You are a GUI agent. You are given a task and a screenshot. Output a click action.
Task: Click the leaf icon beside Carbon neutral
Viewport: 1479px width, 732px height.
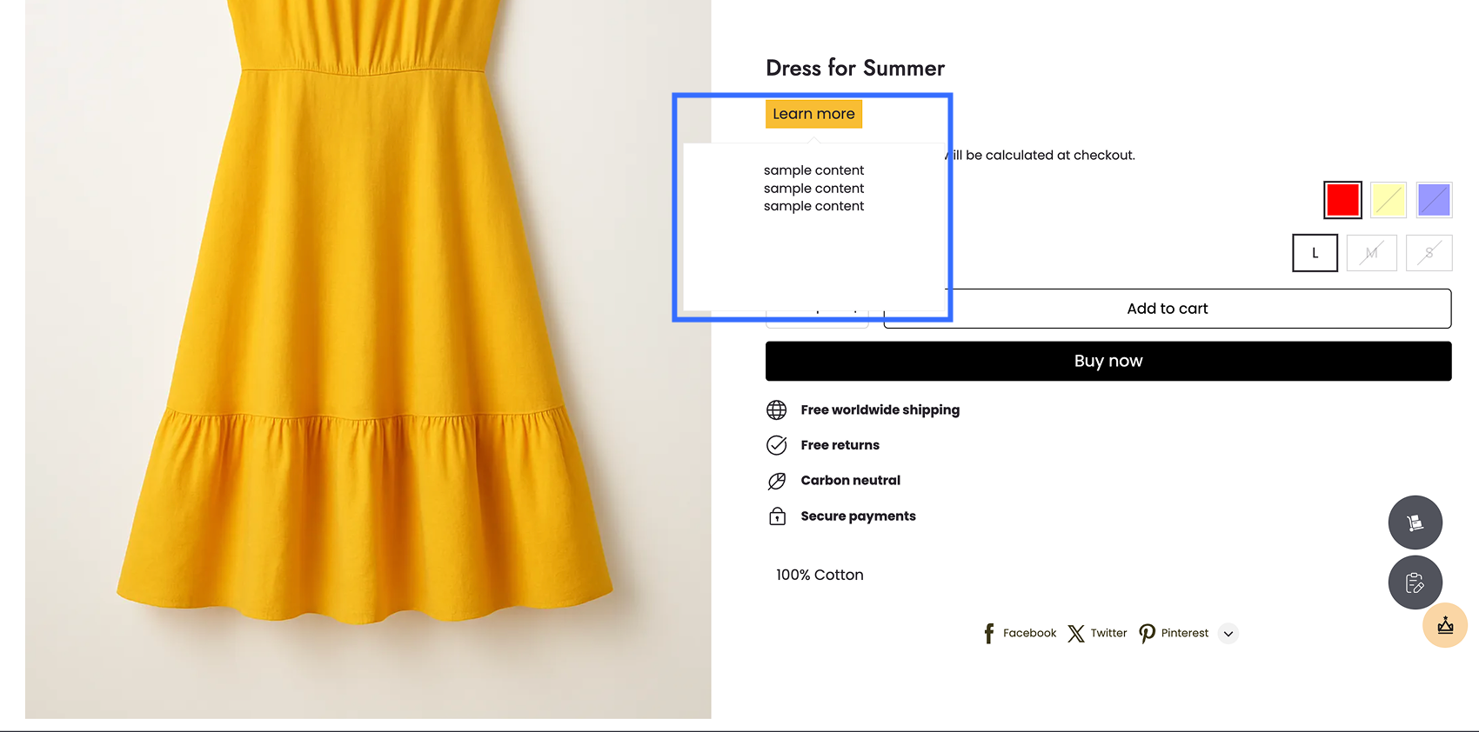777,481
